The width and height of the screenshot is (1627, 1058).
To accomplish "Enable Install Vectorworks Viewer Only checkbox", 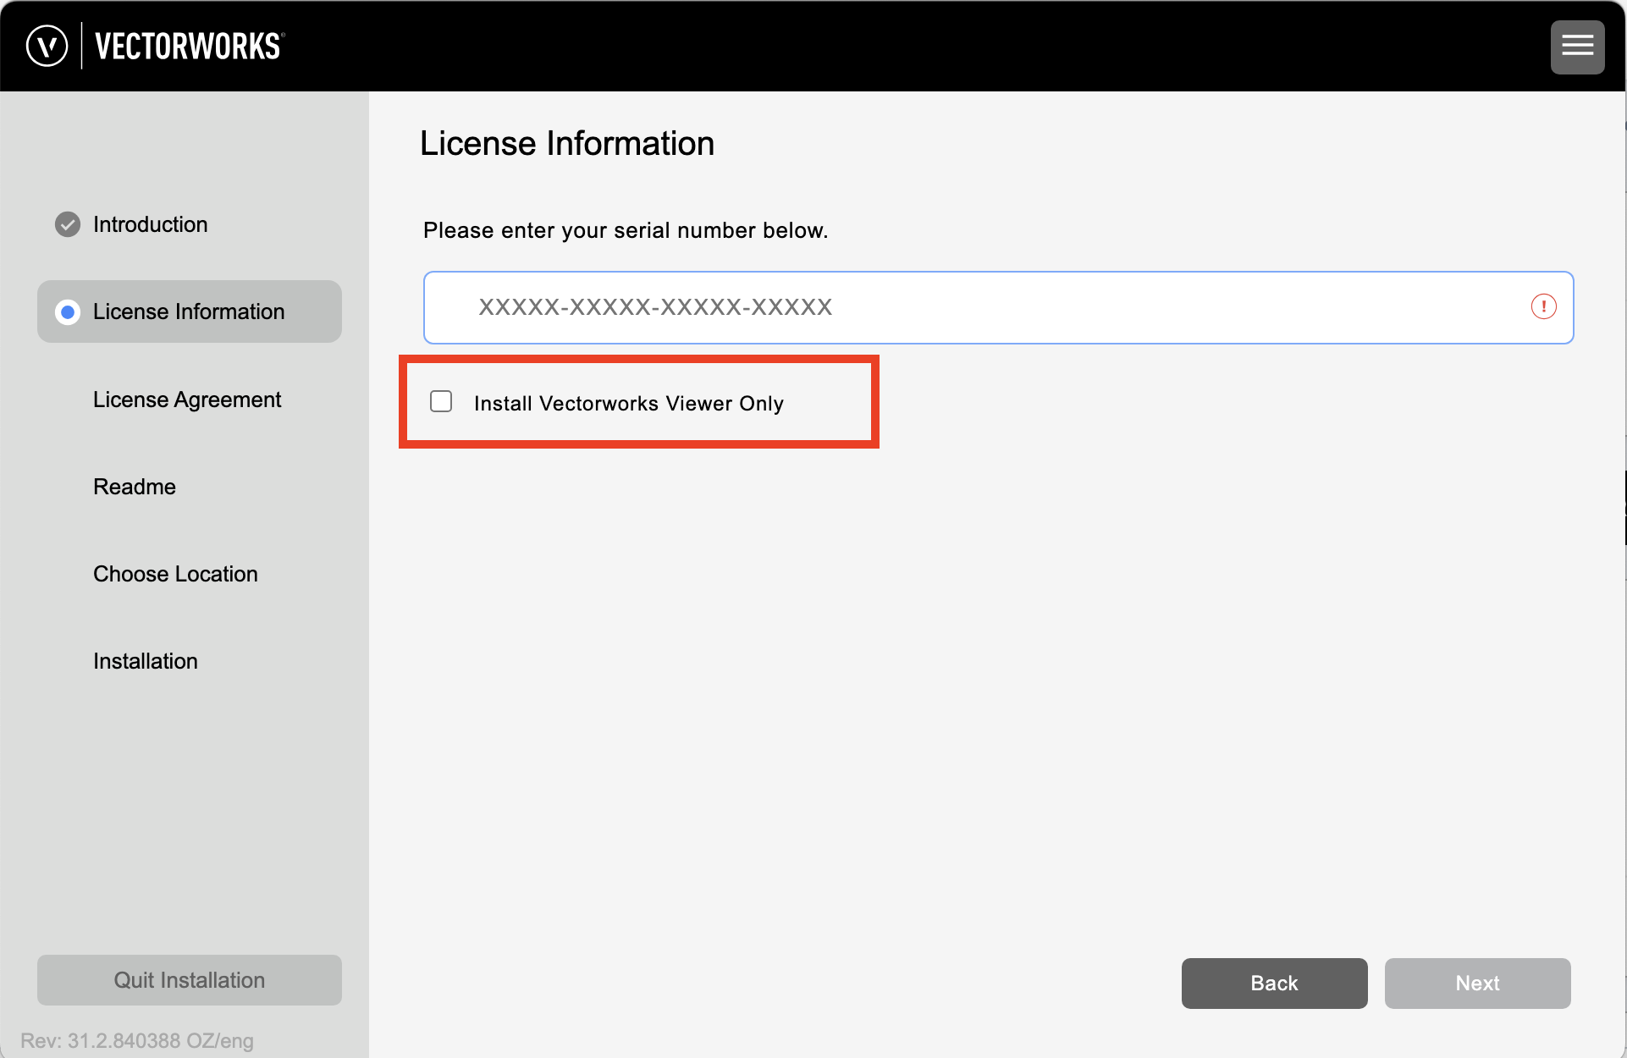I will [x=441, y=401].
